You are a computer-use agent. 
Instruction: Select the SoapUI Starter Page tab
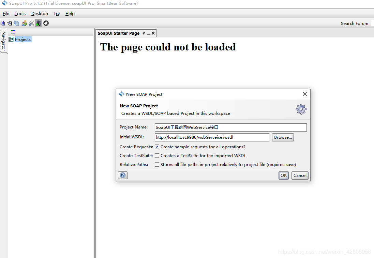119,33
